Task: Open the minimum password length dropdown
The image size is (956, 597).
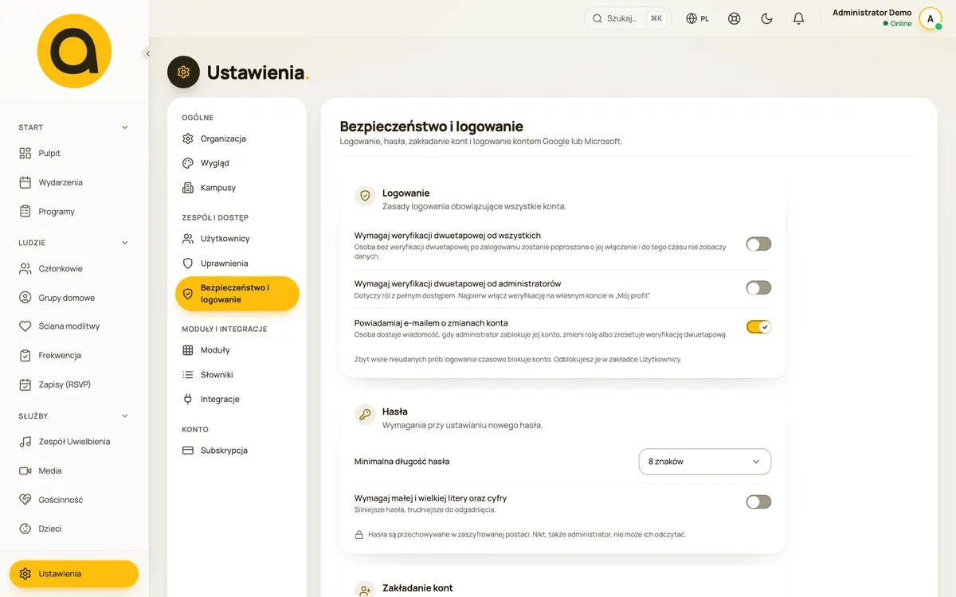Action: pos(705,462)
